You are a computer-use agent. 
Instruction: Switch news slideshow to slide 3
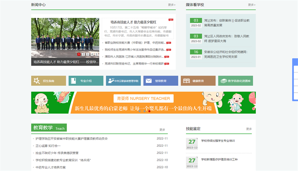click(x=88, y=54)
